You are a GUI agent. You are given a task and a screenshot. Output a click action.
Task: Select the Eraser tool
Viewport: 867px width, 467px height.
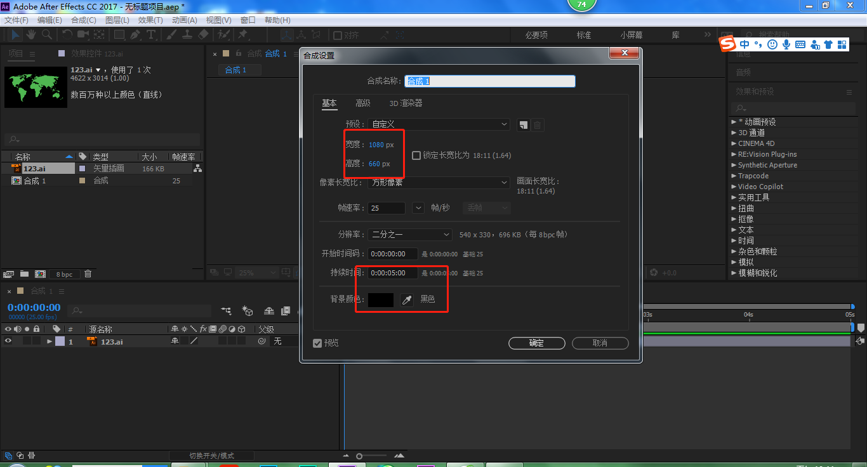[x=203, y=35]
